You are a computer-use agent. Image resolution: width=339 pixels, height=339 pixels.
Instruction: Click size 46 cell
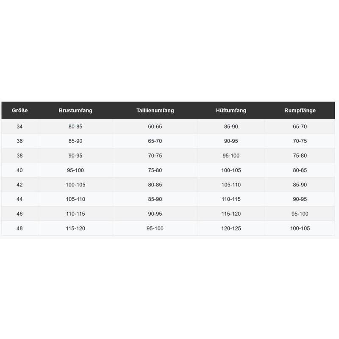click(x=19, y=214)
